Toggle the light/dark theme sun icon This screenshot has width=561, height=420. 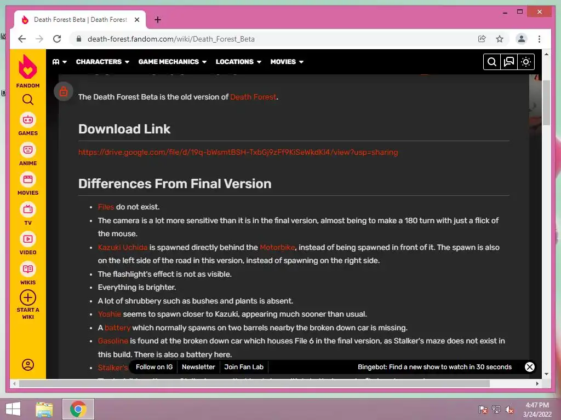pos(526,62)
